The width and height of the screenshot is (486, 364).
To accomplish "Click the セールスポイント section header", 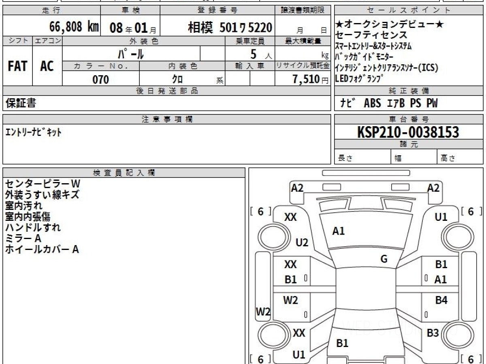I will tap(409, 11).
